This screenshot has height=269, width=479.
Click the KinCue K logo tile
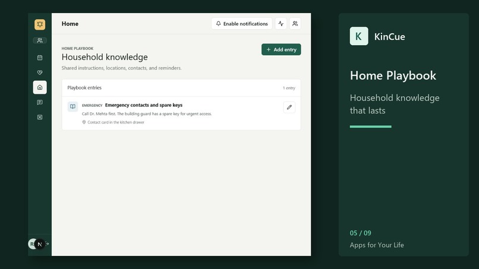pyautogui.click(x=359, y=36)
